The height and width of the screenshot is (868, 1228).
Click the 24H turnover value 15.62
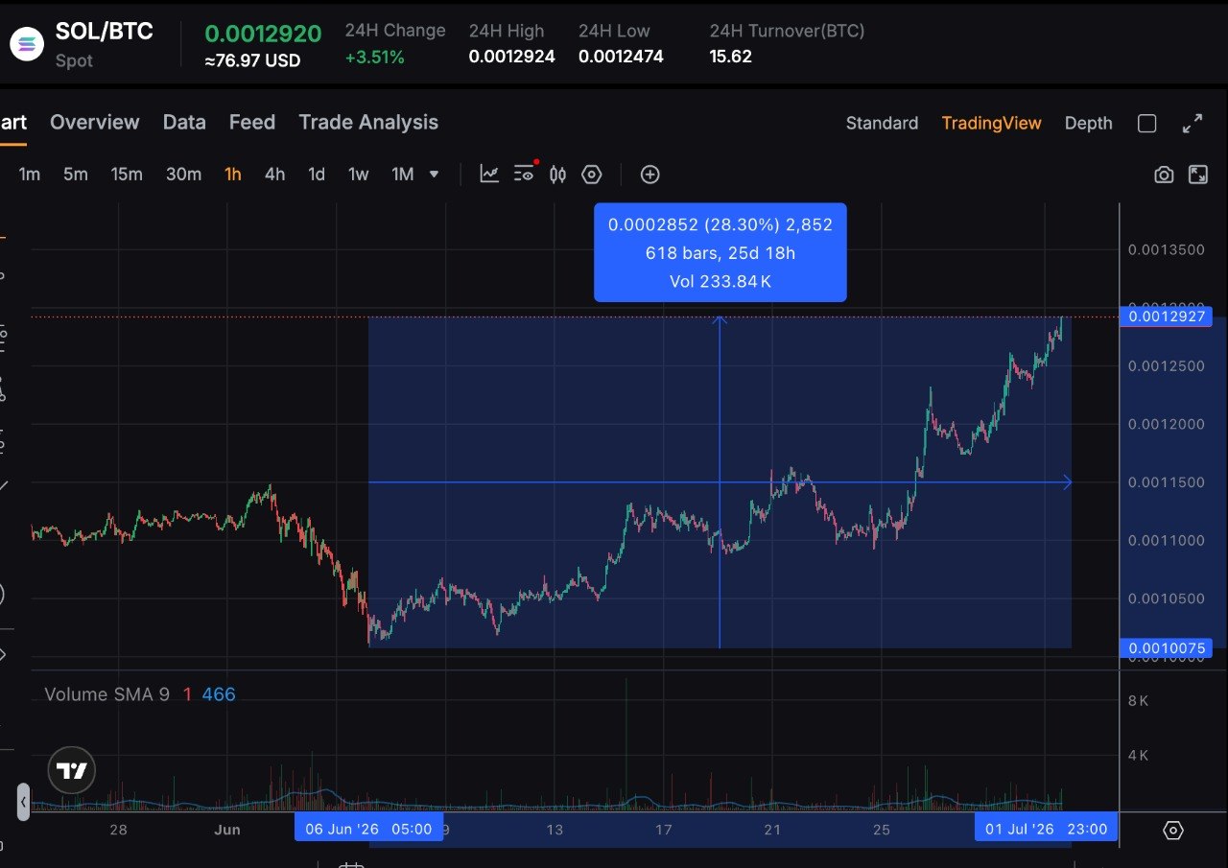click(x=731, y=56)
